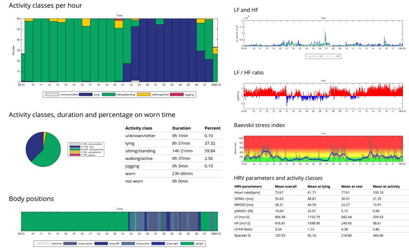
Task: Click the LF / HF ratio heading
Action: coord(249,73)
